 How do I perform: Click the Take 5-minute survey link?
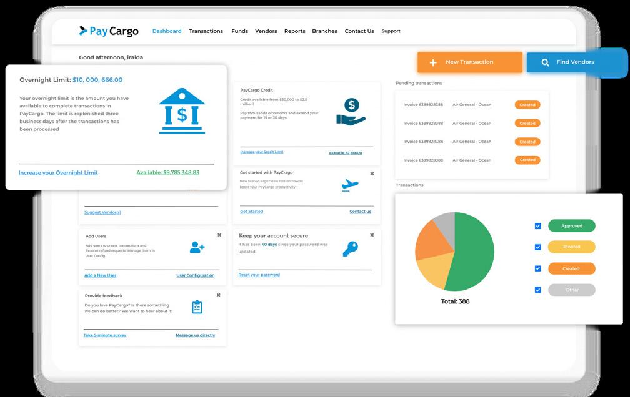point(105,335)
